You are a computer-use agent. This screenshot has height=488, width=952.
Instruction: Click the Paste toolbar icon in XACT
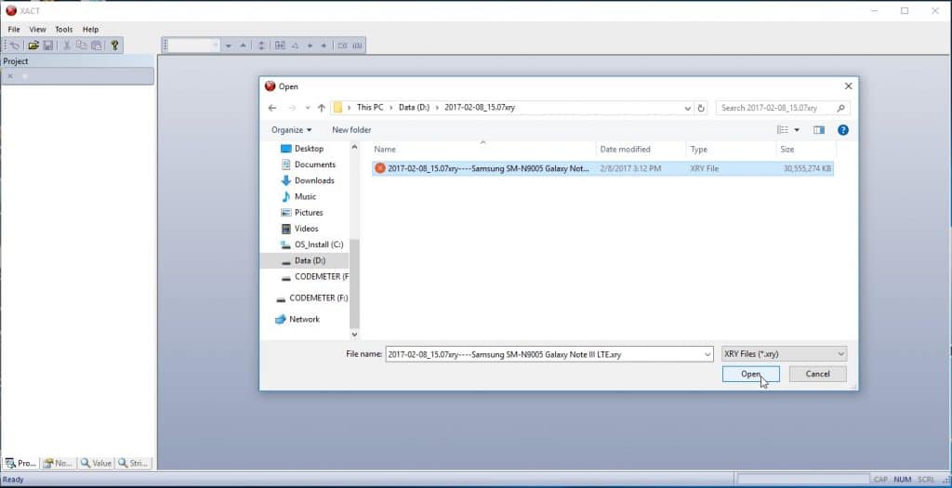point(97,46)
